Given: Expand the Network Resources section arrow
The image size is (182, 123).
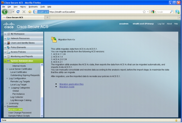Looking at the screenshot, I should (x=5, y=38).
